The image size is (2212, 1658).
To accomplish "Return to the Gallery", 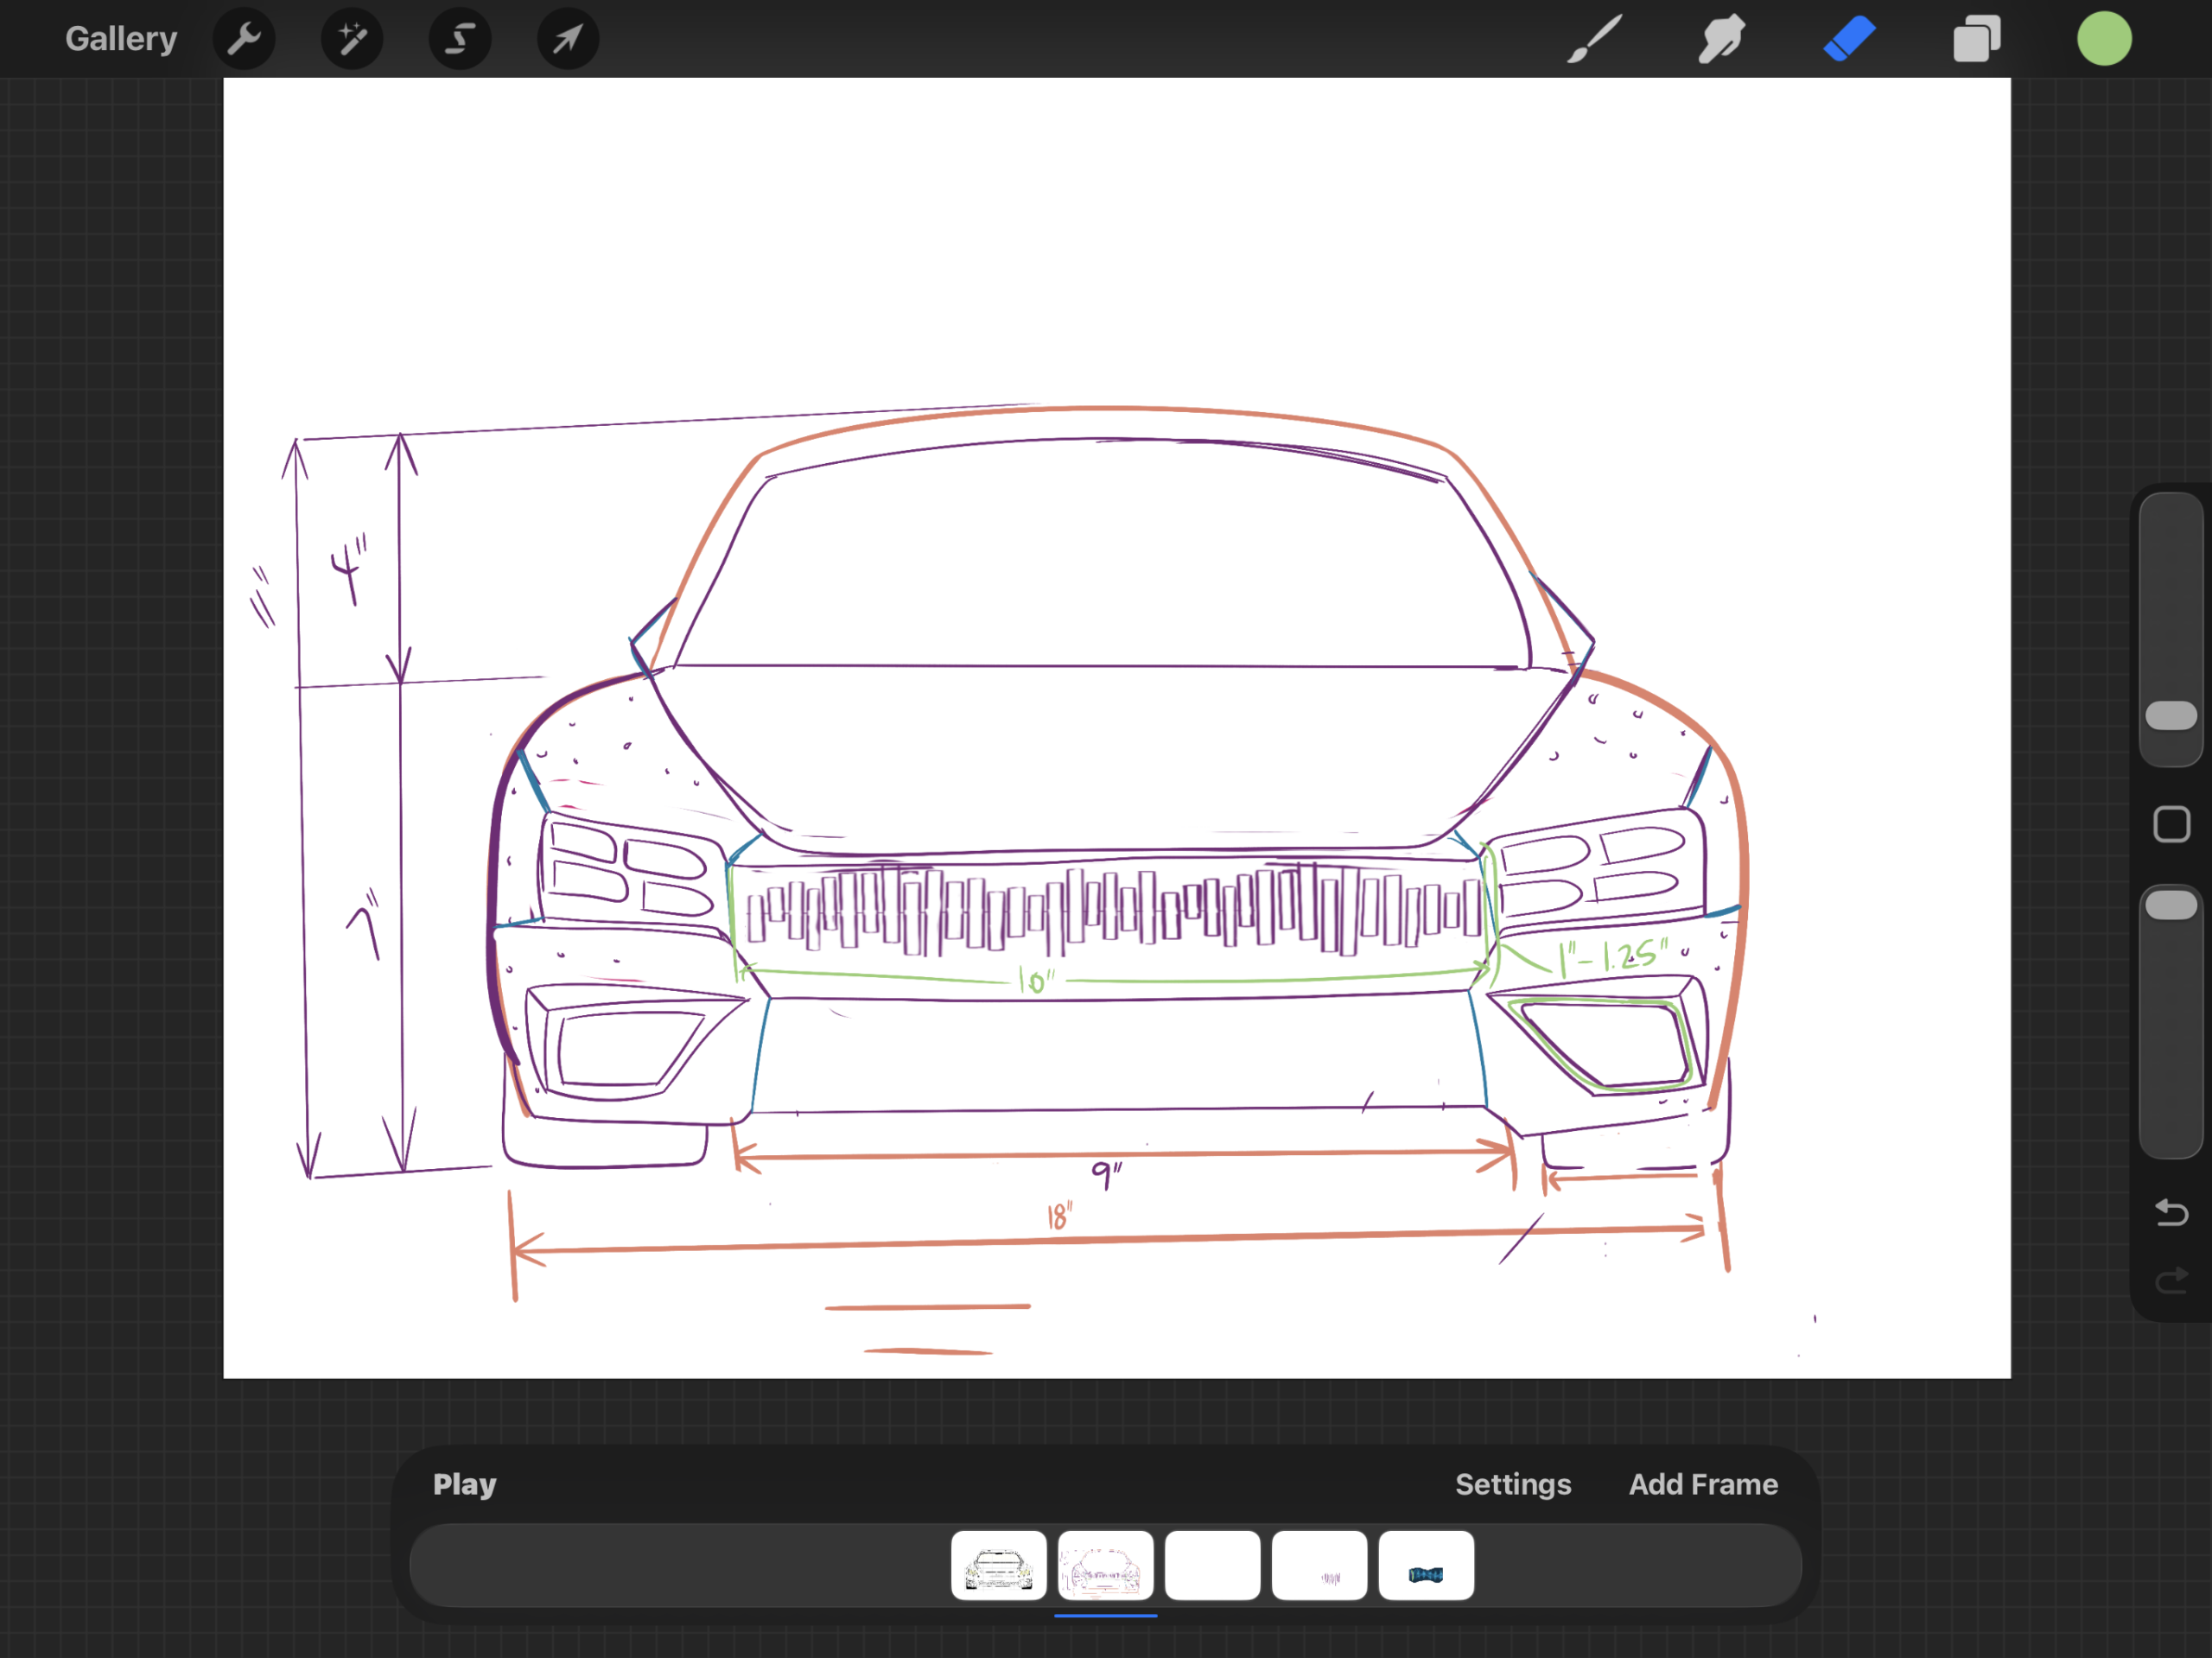I will 121,39.
